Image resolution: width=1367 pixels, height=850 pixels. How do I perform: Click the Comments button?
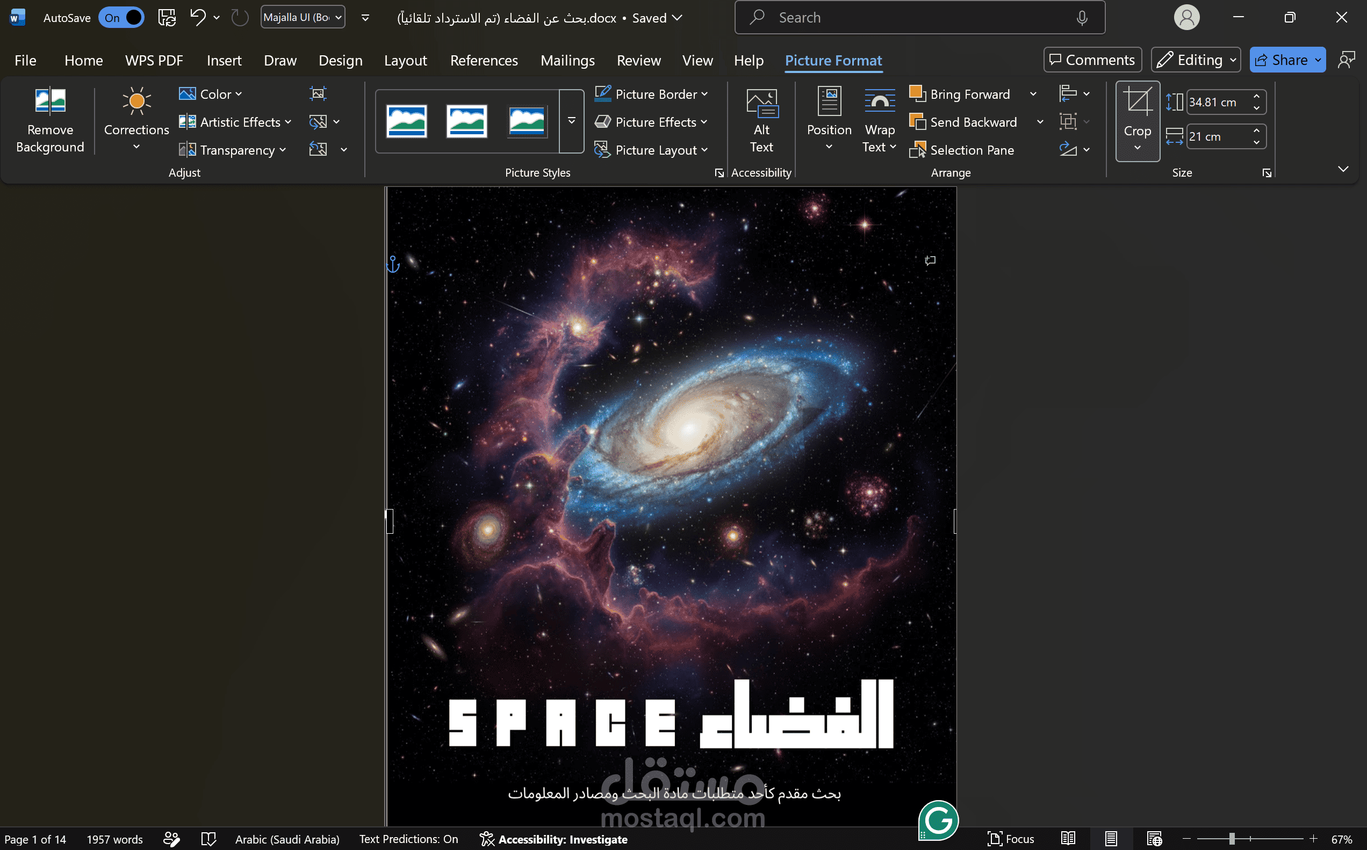tap(1092, 60)
